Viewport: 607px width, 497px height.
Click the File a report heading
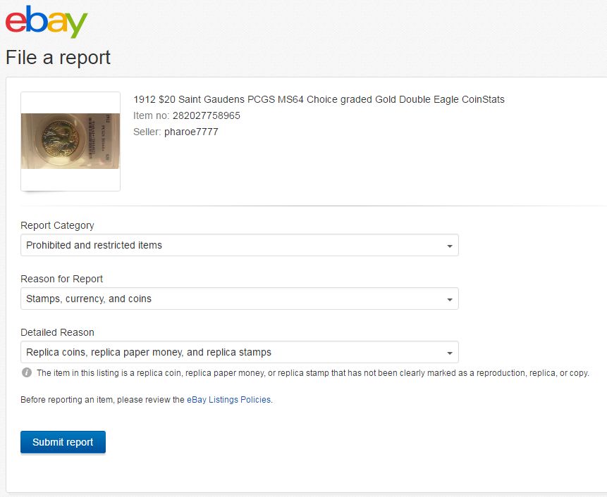[58, 58]
